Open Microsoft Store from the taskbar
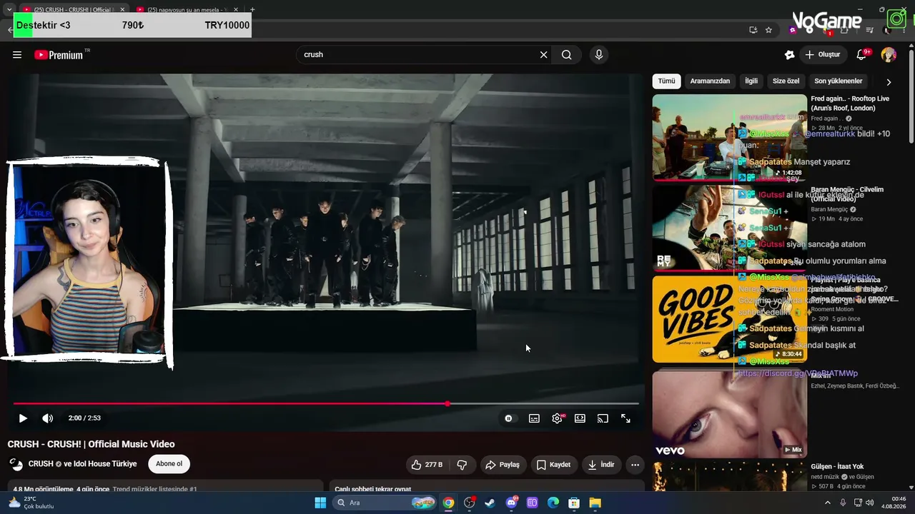 coord(574,503)
